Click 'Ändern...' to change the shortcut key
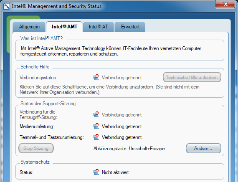 click(203, 148)
